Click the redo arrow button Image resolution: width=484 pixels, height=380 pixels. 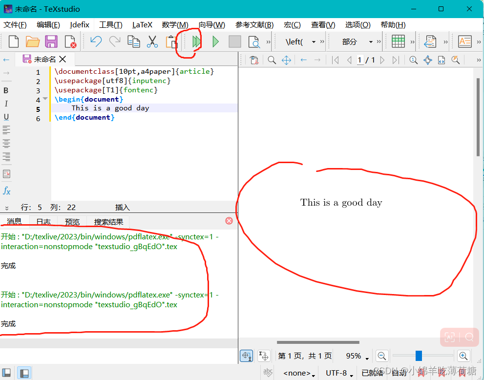(x=116, y=42)
